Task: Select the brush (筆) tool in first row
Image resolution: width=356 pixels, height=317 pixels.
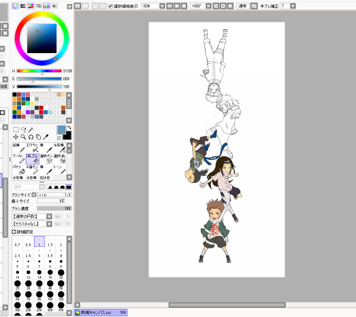Action: coord(46,148)
